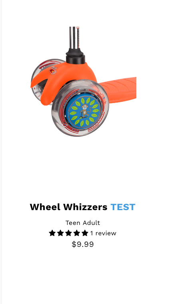This screenshot has width=185, height=304.
Task: Open the '1 review' link
Action: (103, 233)
